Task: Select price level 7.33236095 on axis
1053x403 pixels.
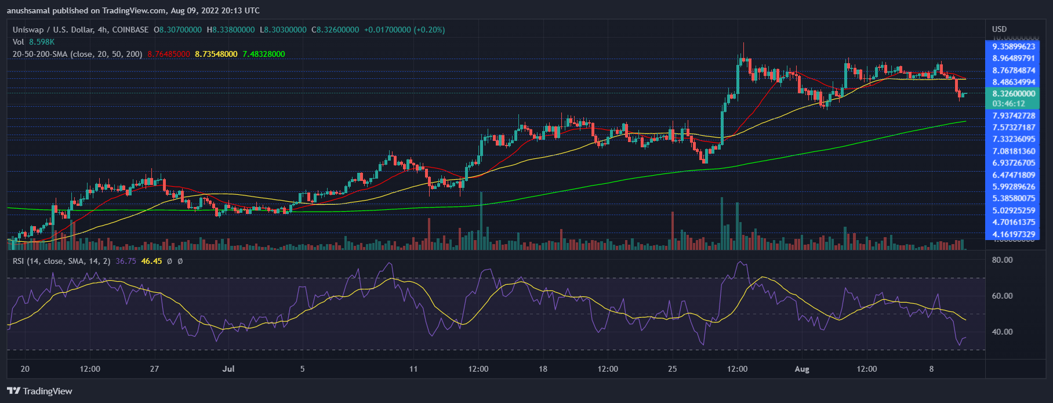Action: 1014,139
